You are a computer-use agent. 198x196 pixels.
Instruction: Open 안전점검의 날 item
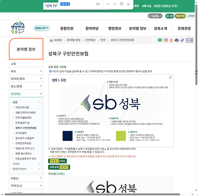point(22,123)
